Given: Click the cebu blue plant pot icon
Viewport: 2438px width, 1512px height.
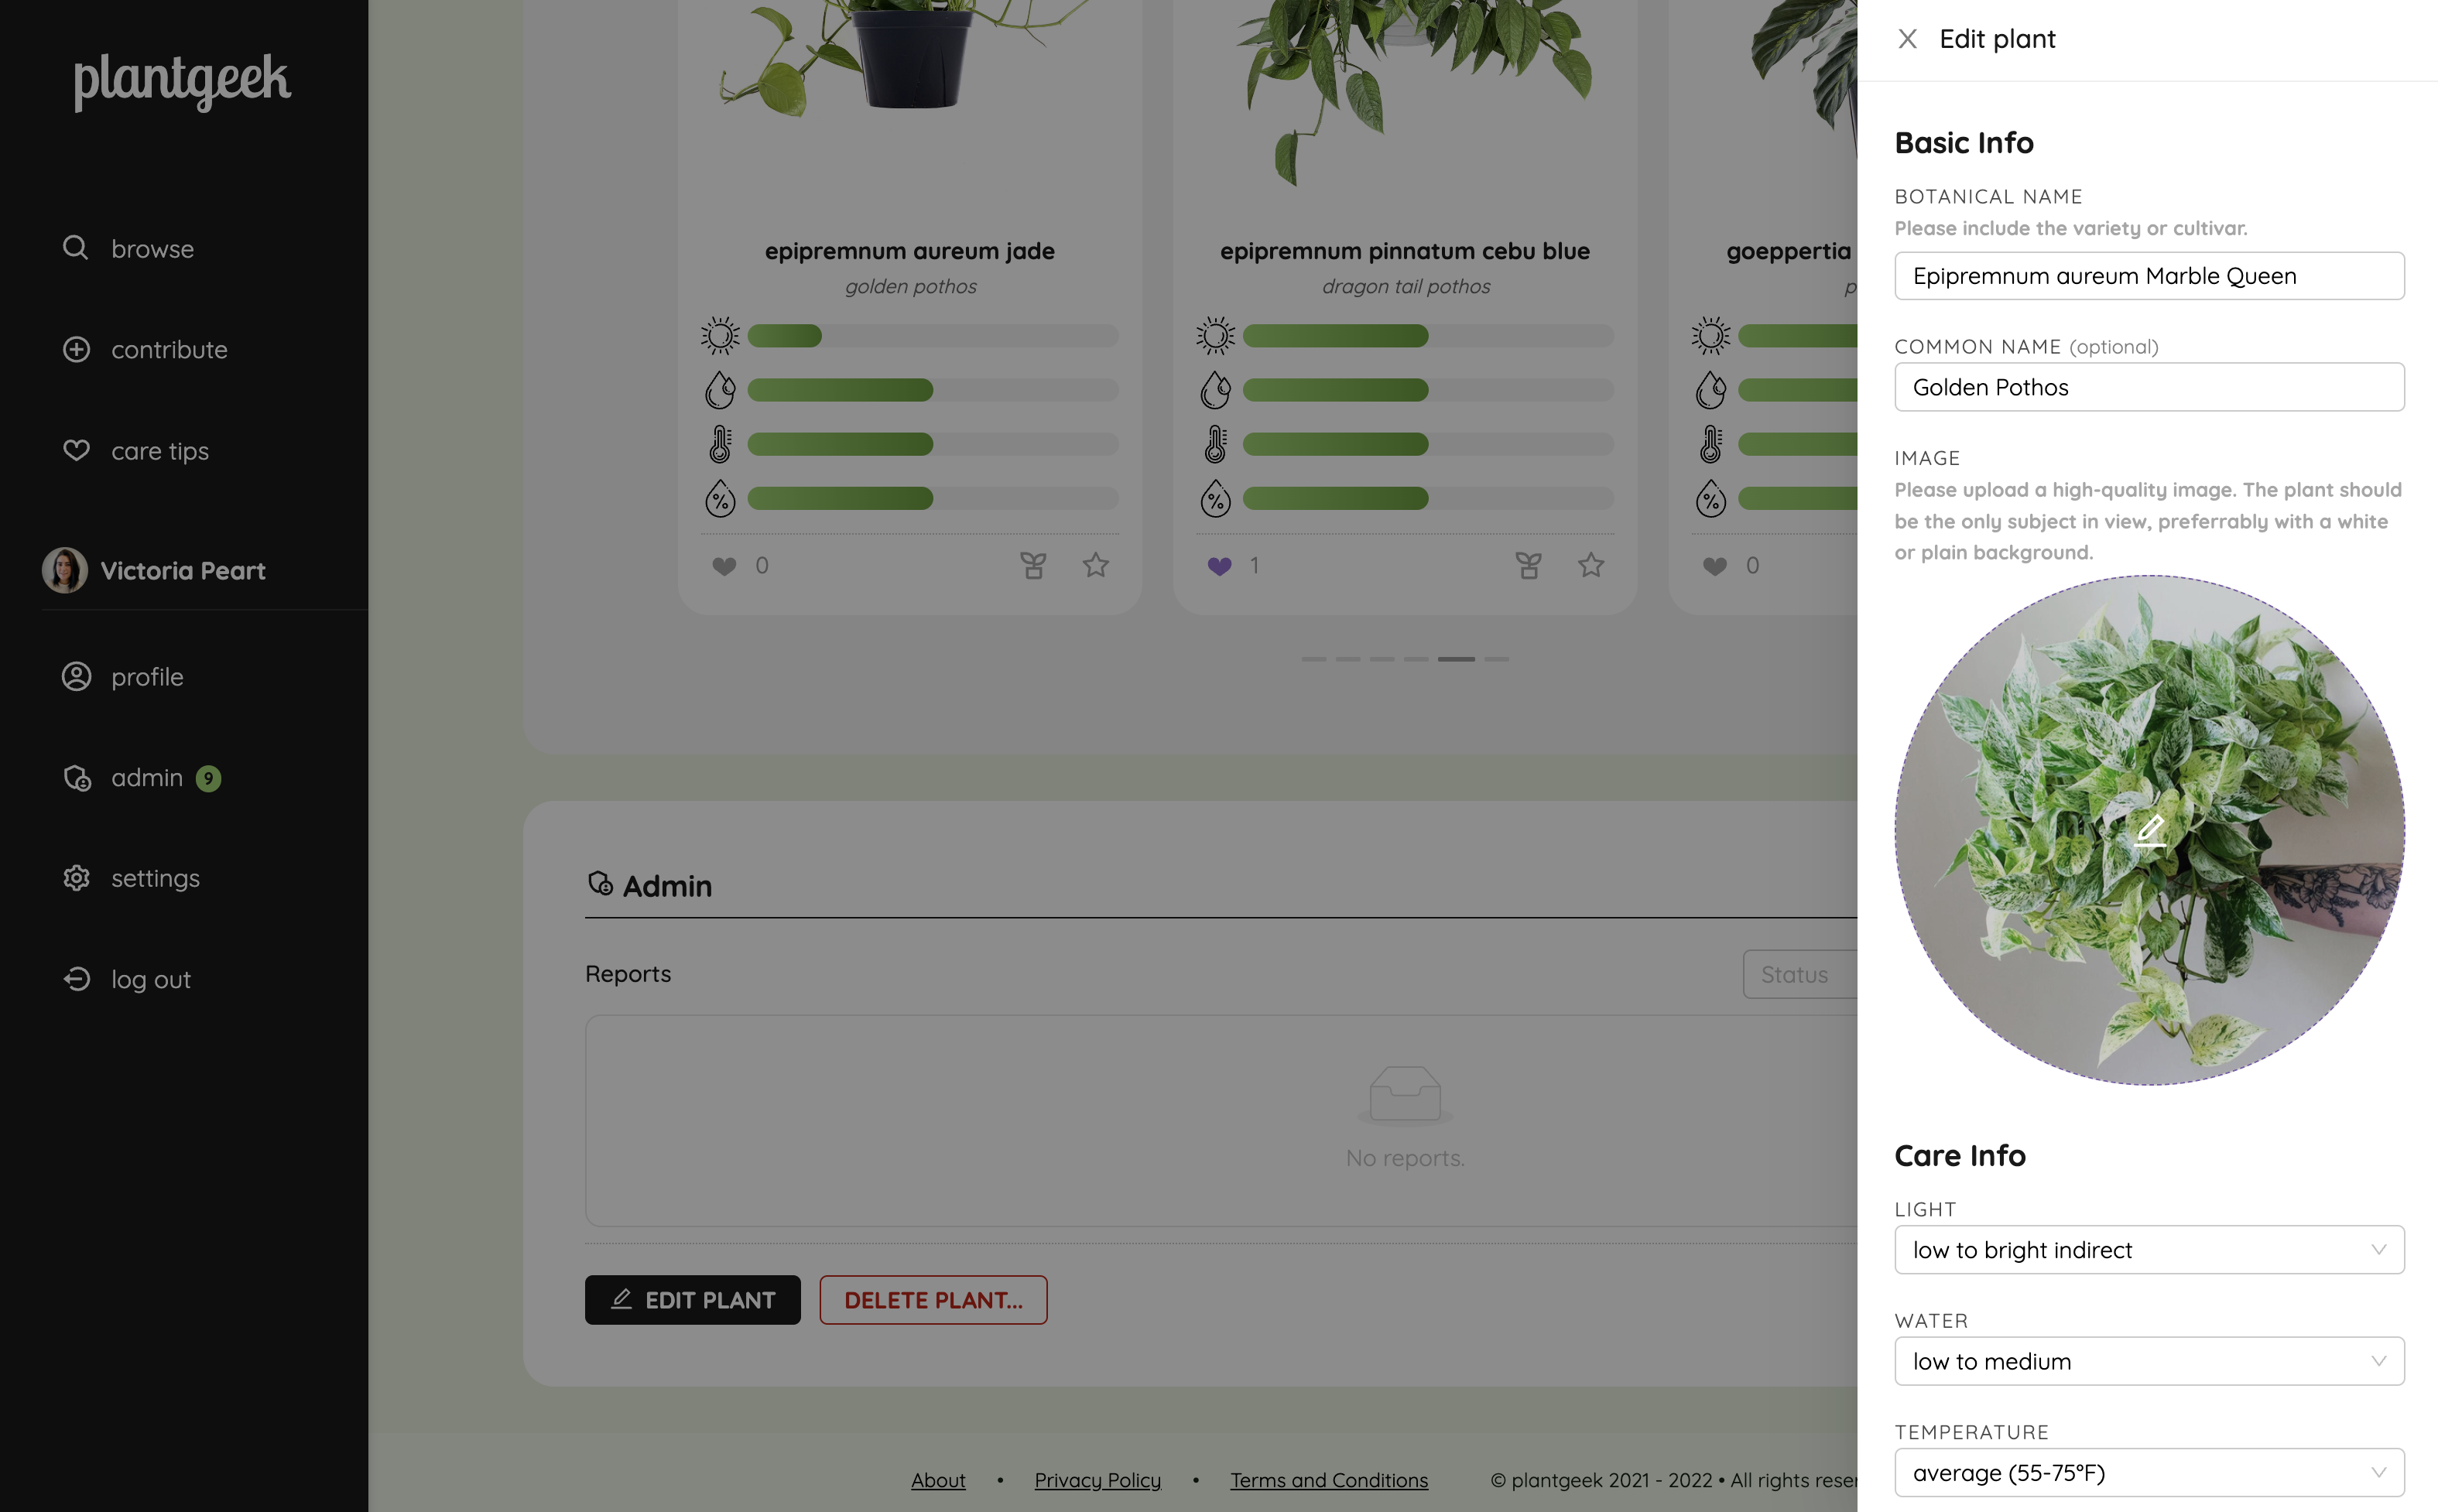Looking at the screenshot, I should click(x=1528, y=565).
